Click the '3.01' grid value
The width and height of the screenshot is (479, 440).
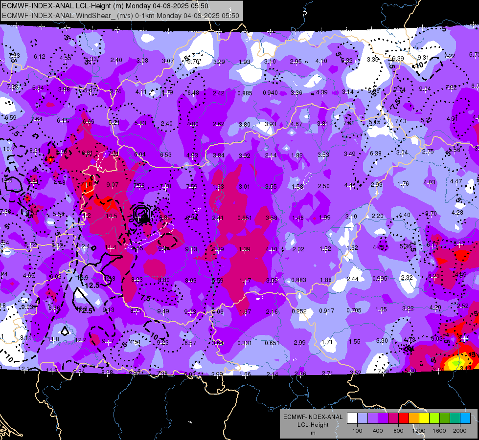tap(244, 187)
